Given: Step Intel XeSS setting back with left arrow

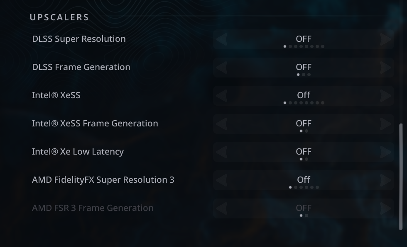Looking at the screenshot, I should [x=222, y=96].
